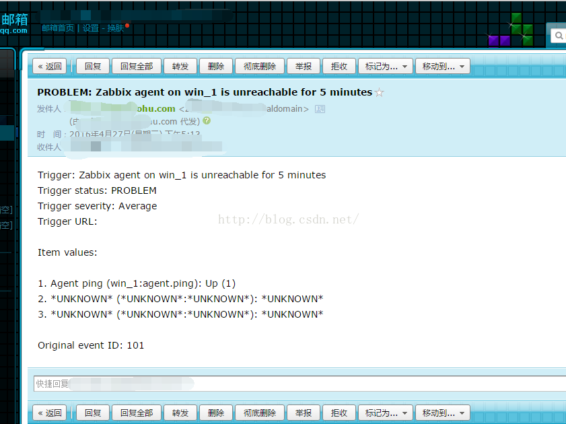Screen dimensions: 566x424
Task: Click bottom 彻底删除 permanent delete button
Action: pos(260,413)
